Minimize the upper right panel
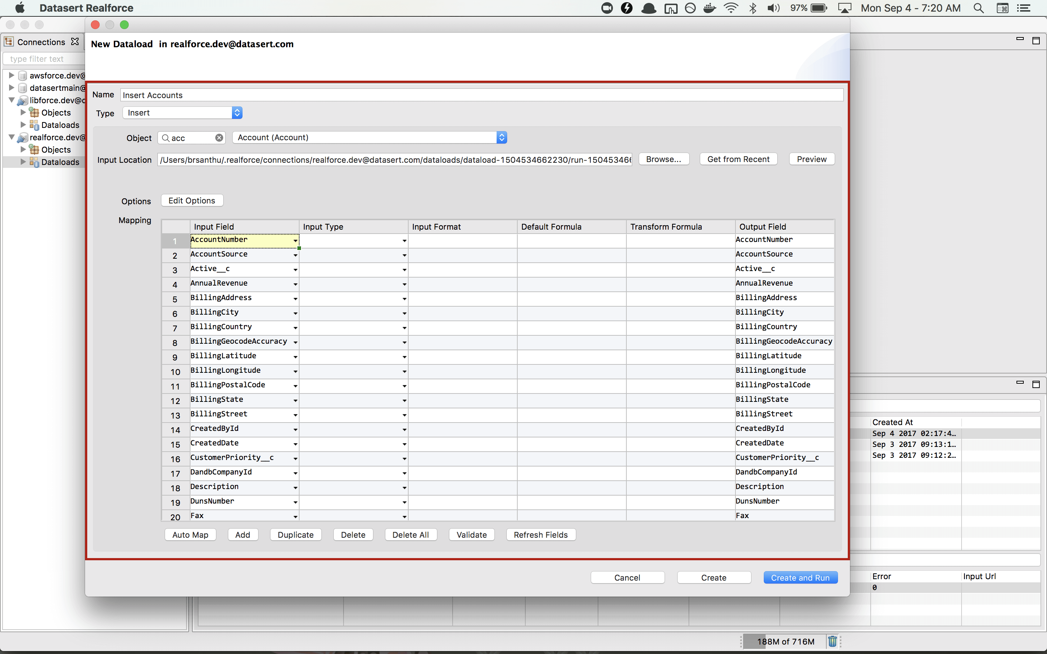 pos(1020,39)
